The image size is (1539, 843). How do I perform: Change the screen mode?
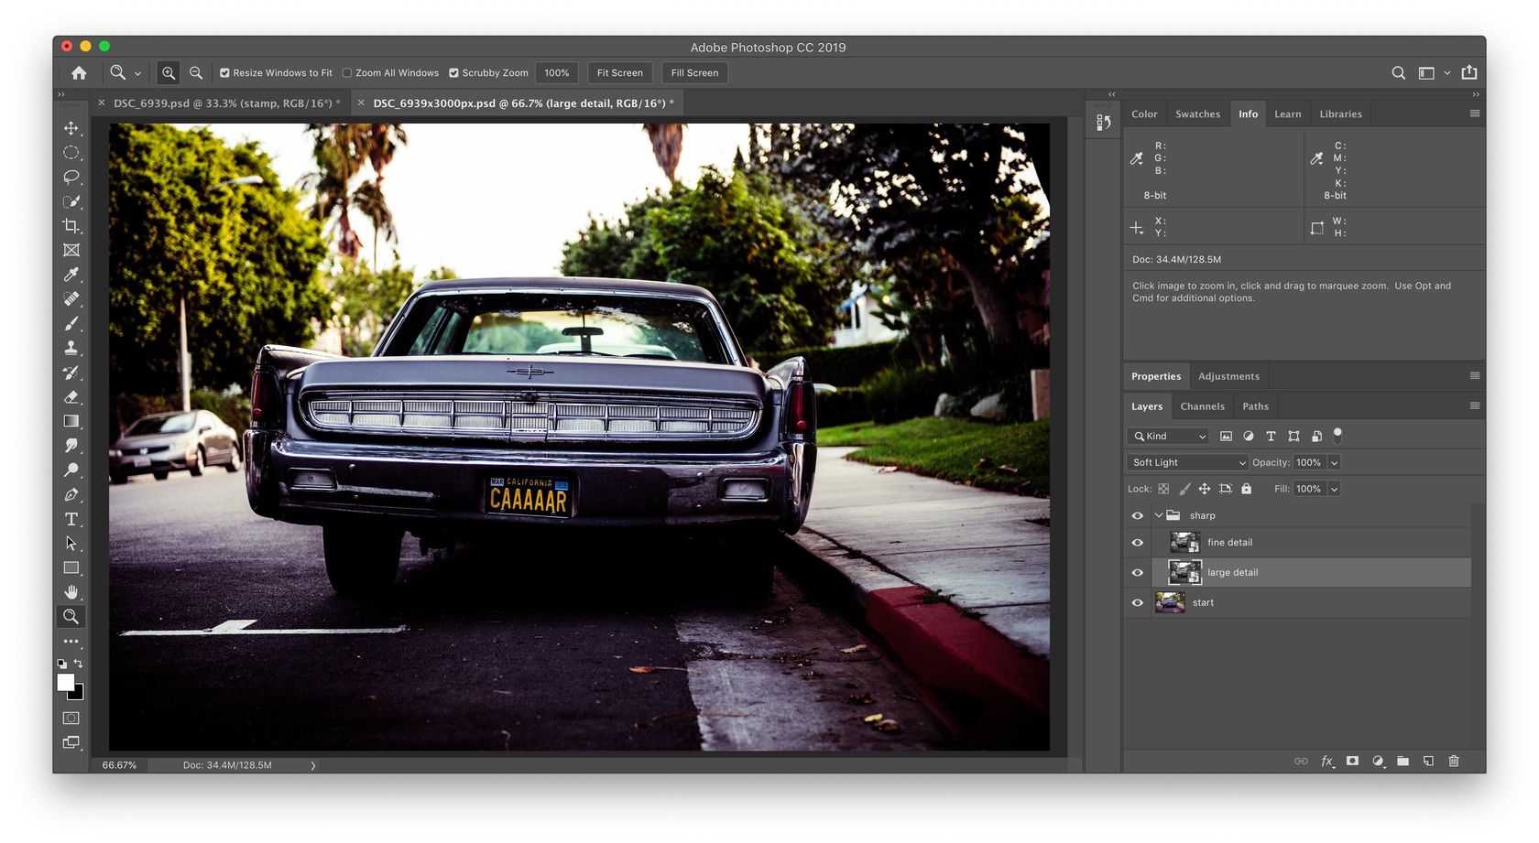[71, 742]
